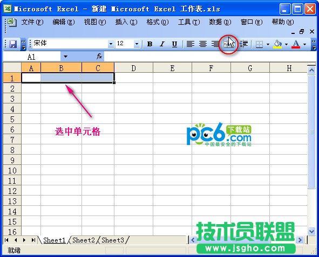The width and height of the screenshot is (319, 257).
Task: Click the Select All corner box
Action: [x=12, y=67]
